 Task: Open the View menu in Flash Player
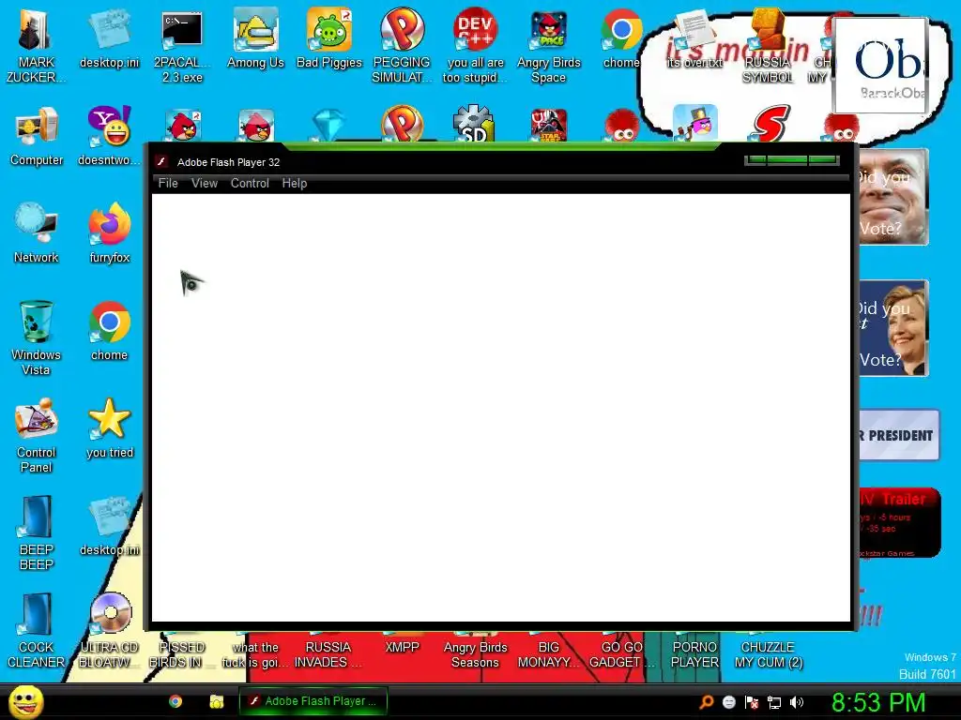[204, 183]
